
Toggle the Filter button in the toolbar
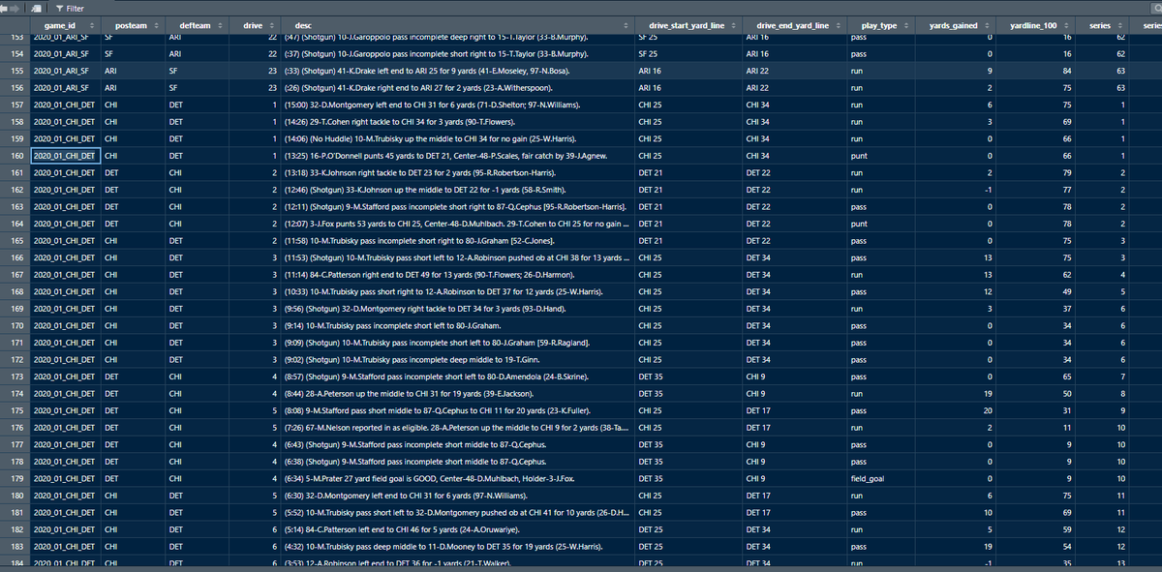coord(70,8)
